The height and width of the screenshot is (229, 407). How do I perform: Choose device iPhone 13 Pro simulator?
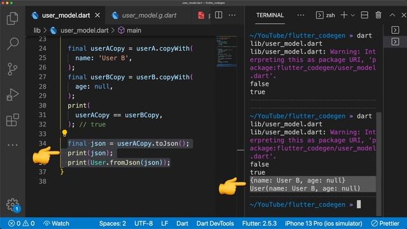[x=324, y=223]
